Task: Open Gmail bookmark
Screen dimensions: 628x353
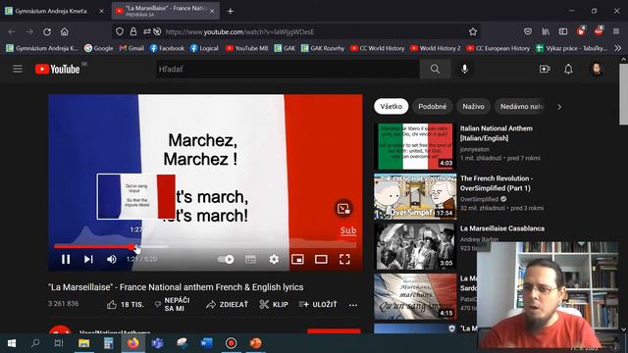Action: point(131,48)
